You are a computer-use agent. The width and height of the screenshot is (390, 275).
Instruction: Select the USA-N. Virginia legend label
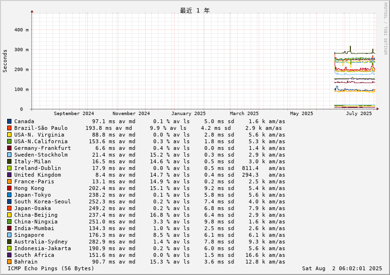[39, 135]
